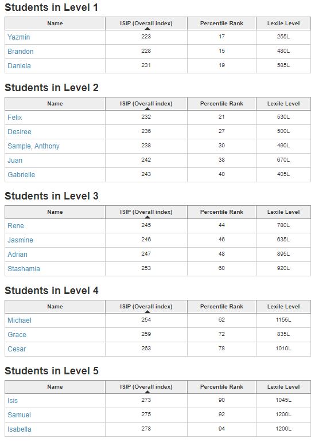Click the sort arrow in Level 2 ISIP header

tap(147, 109)
